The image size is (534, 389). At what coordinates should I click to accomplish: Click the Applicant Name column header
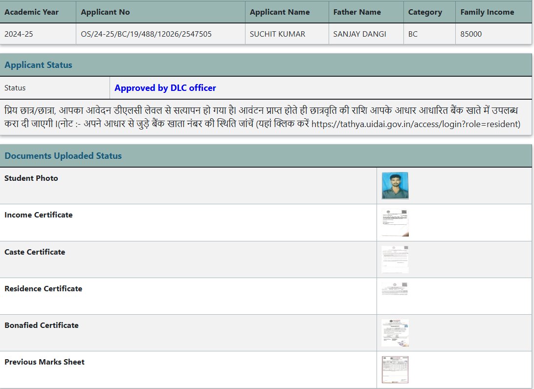[280, 12]
